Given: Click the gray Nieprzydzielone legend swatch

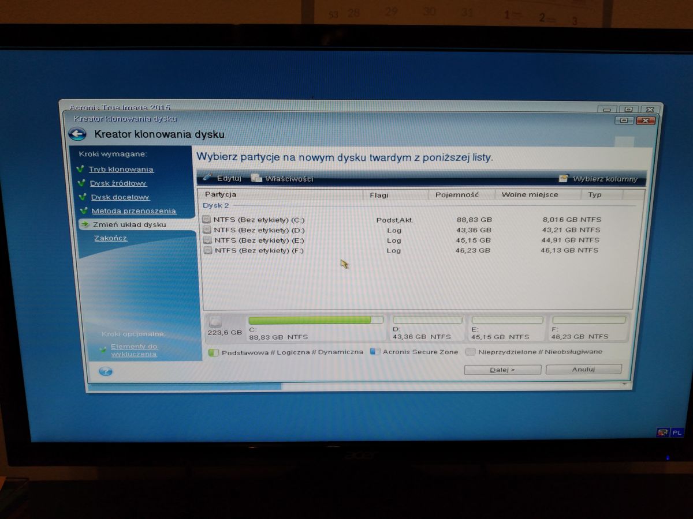Looking at the screenshot, I should click(470, 352).
